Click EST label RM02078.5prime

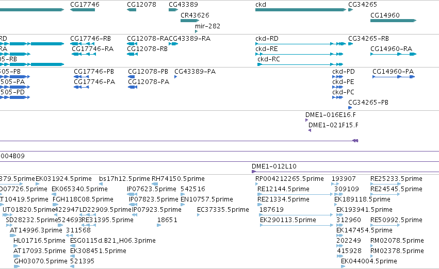(x=397, y=241)
